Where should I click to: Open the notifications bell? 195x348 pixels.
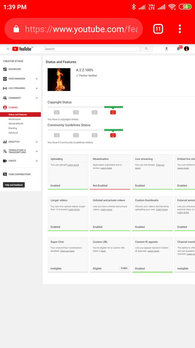tap(179, 49)
